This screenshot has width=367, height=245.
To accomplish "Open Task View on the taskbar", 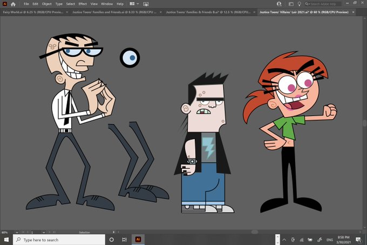I will (x=125, y=240).
